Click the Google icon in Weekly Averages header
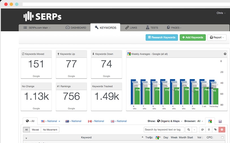Screen dimensions: 230x143 pos(129,54)
